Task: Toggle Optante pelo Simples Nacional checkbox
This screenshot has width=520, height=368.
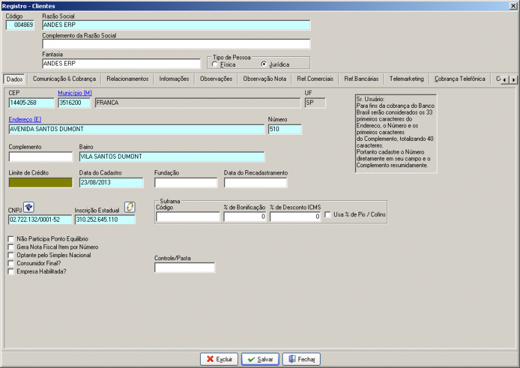Action: coord(11,255)
